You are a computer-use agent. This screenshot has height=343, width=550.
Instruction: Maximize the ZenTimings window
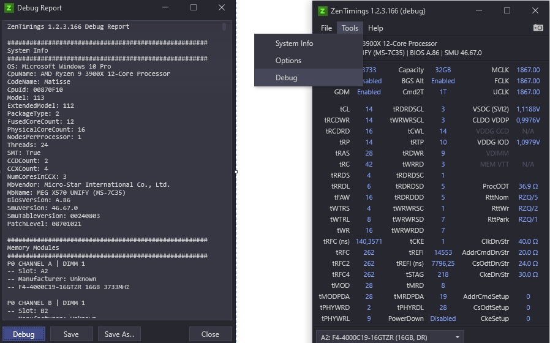pos(507,10)
